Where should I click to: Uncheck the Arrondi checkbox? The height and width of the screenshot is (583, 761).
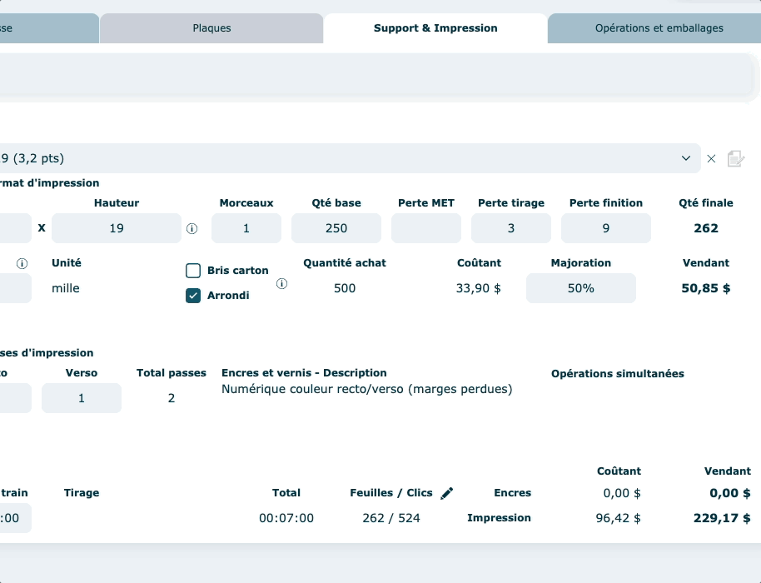193,295
